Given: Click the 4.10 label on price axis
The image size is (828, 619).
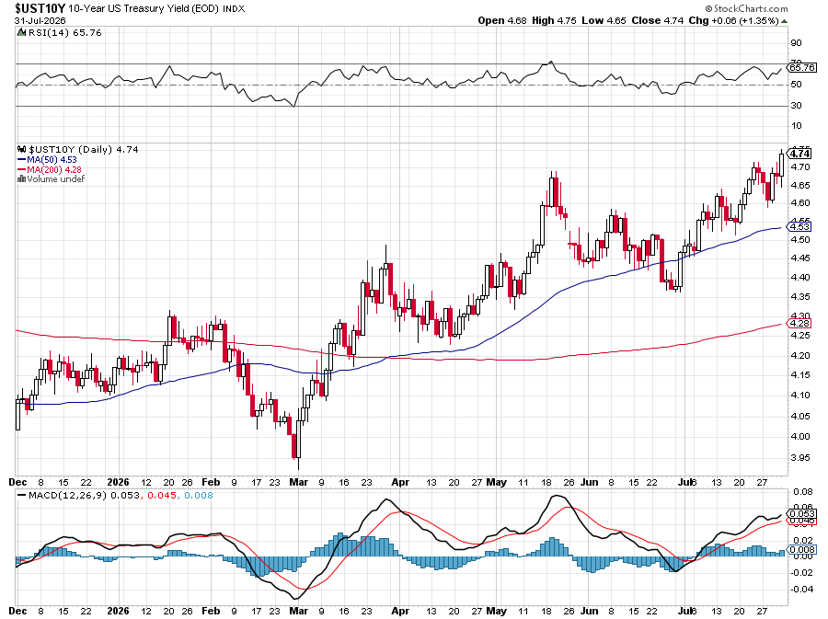Looking at the screenshot, I should 800,395.
